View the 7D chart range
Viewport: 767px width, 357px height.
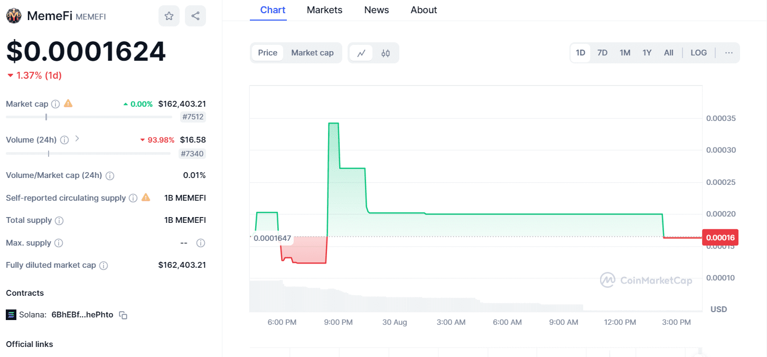[x=602, y=52]
